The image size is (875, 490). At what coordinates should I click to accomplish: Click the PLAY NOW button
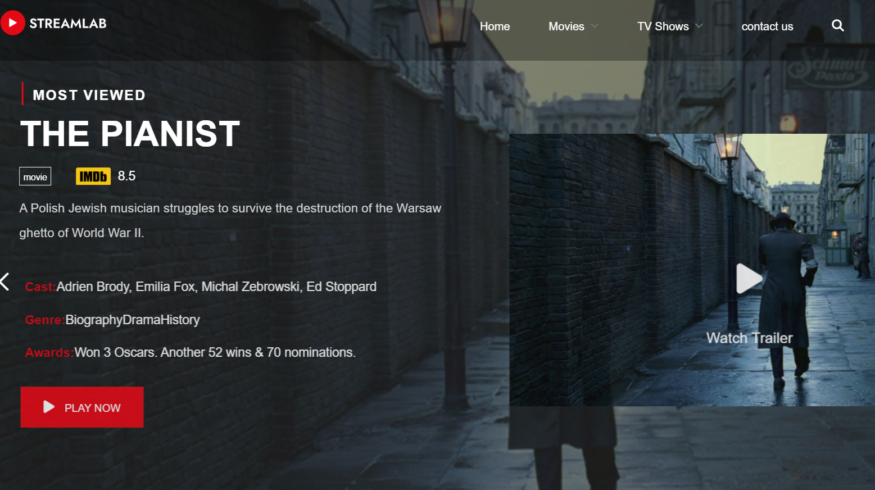[82, 407]
